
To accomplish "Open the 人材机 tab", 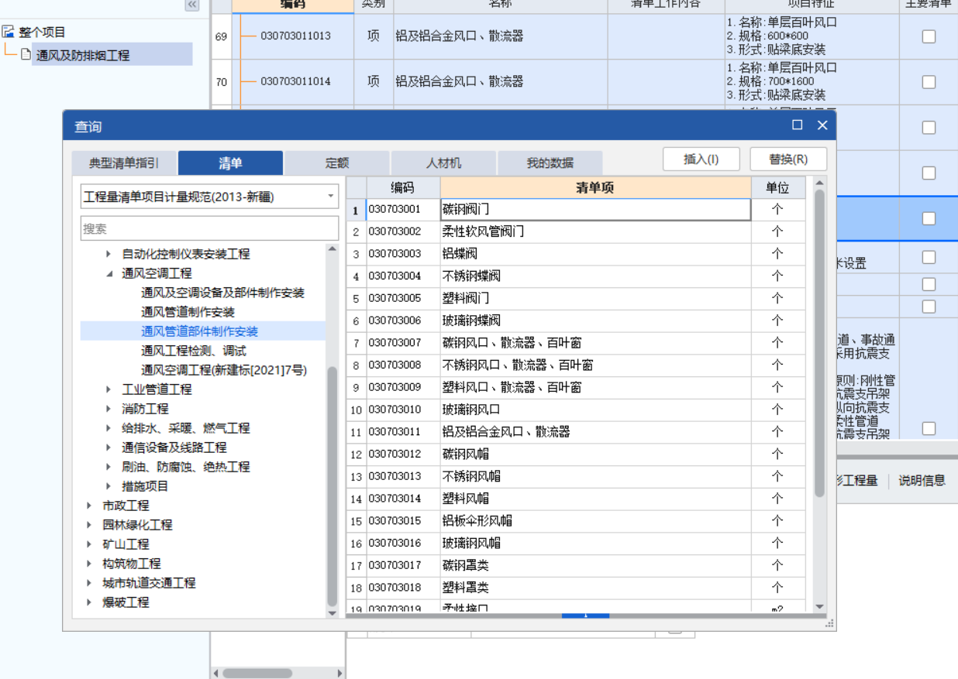I will pos(443,163).
